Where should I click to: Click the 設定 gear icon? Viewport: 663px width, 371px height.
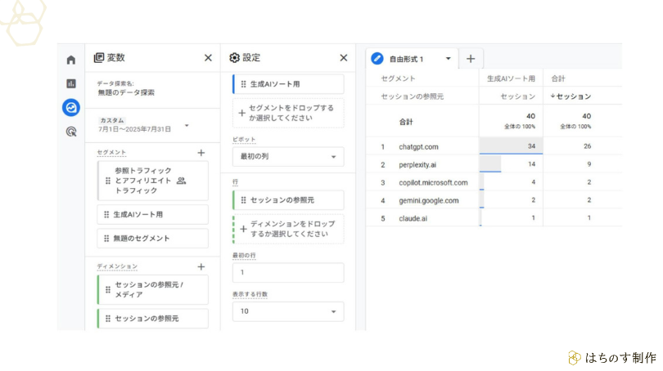tap(234, 58)
